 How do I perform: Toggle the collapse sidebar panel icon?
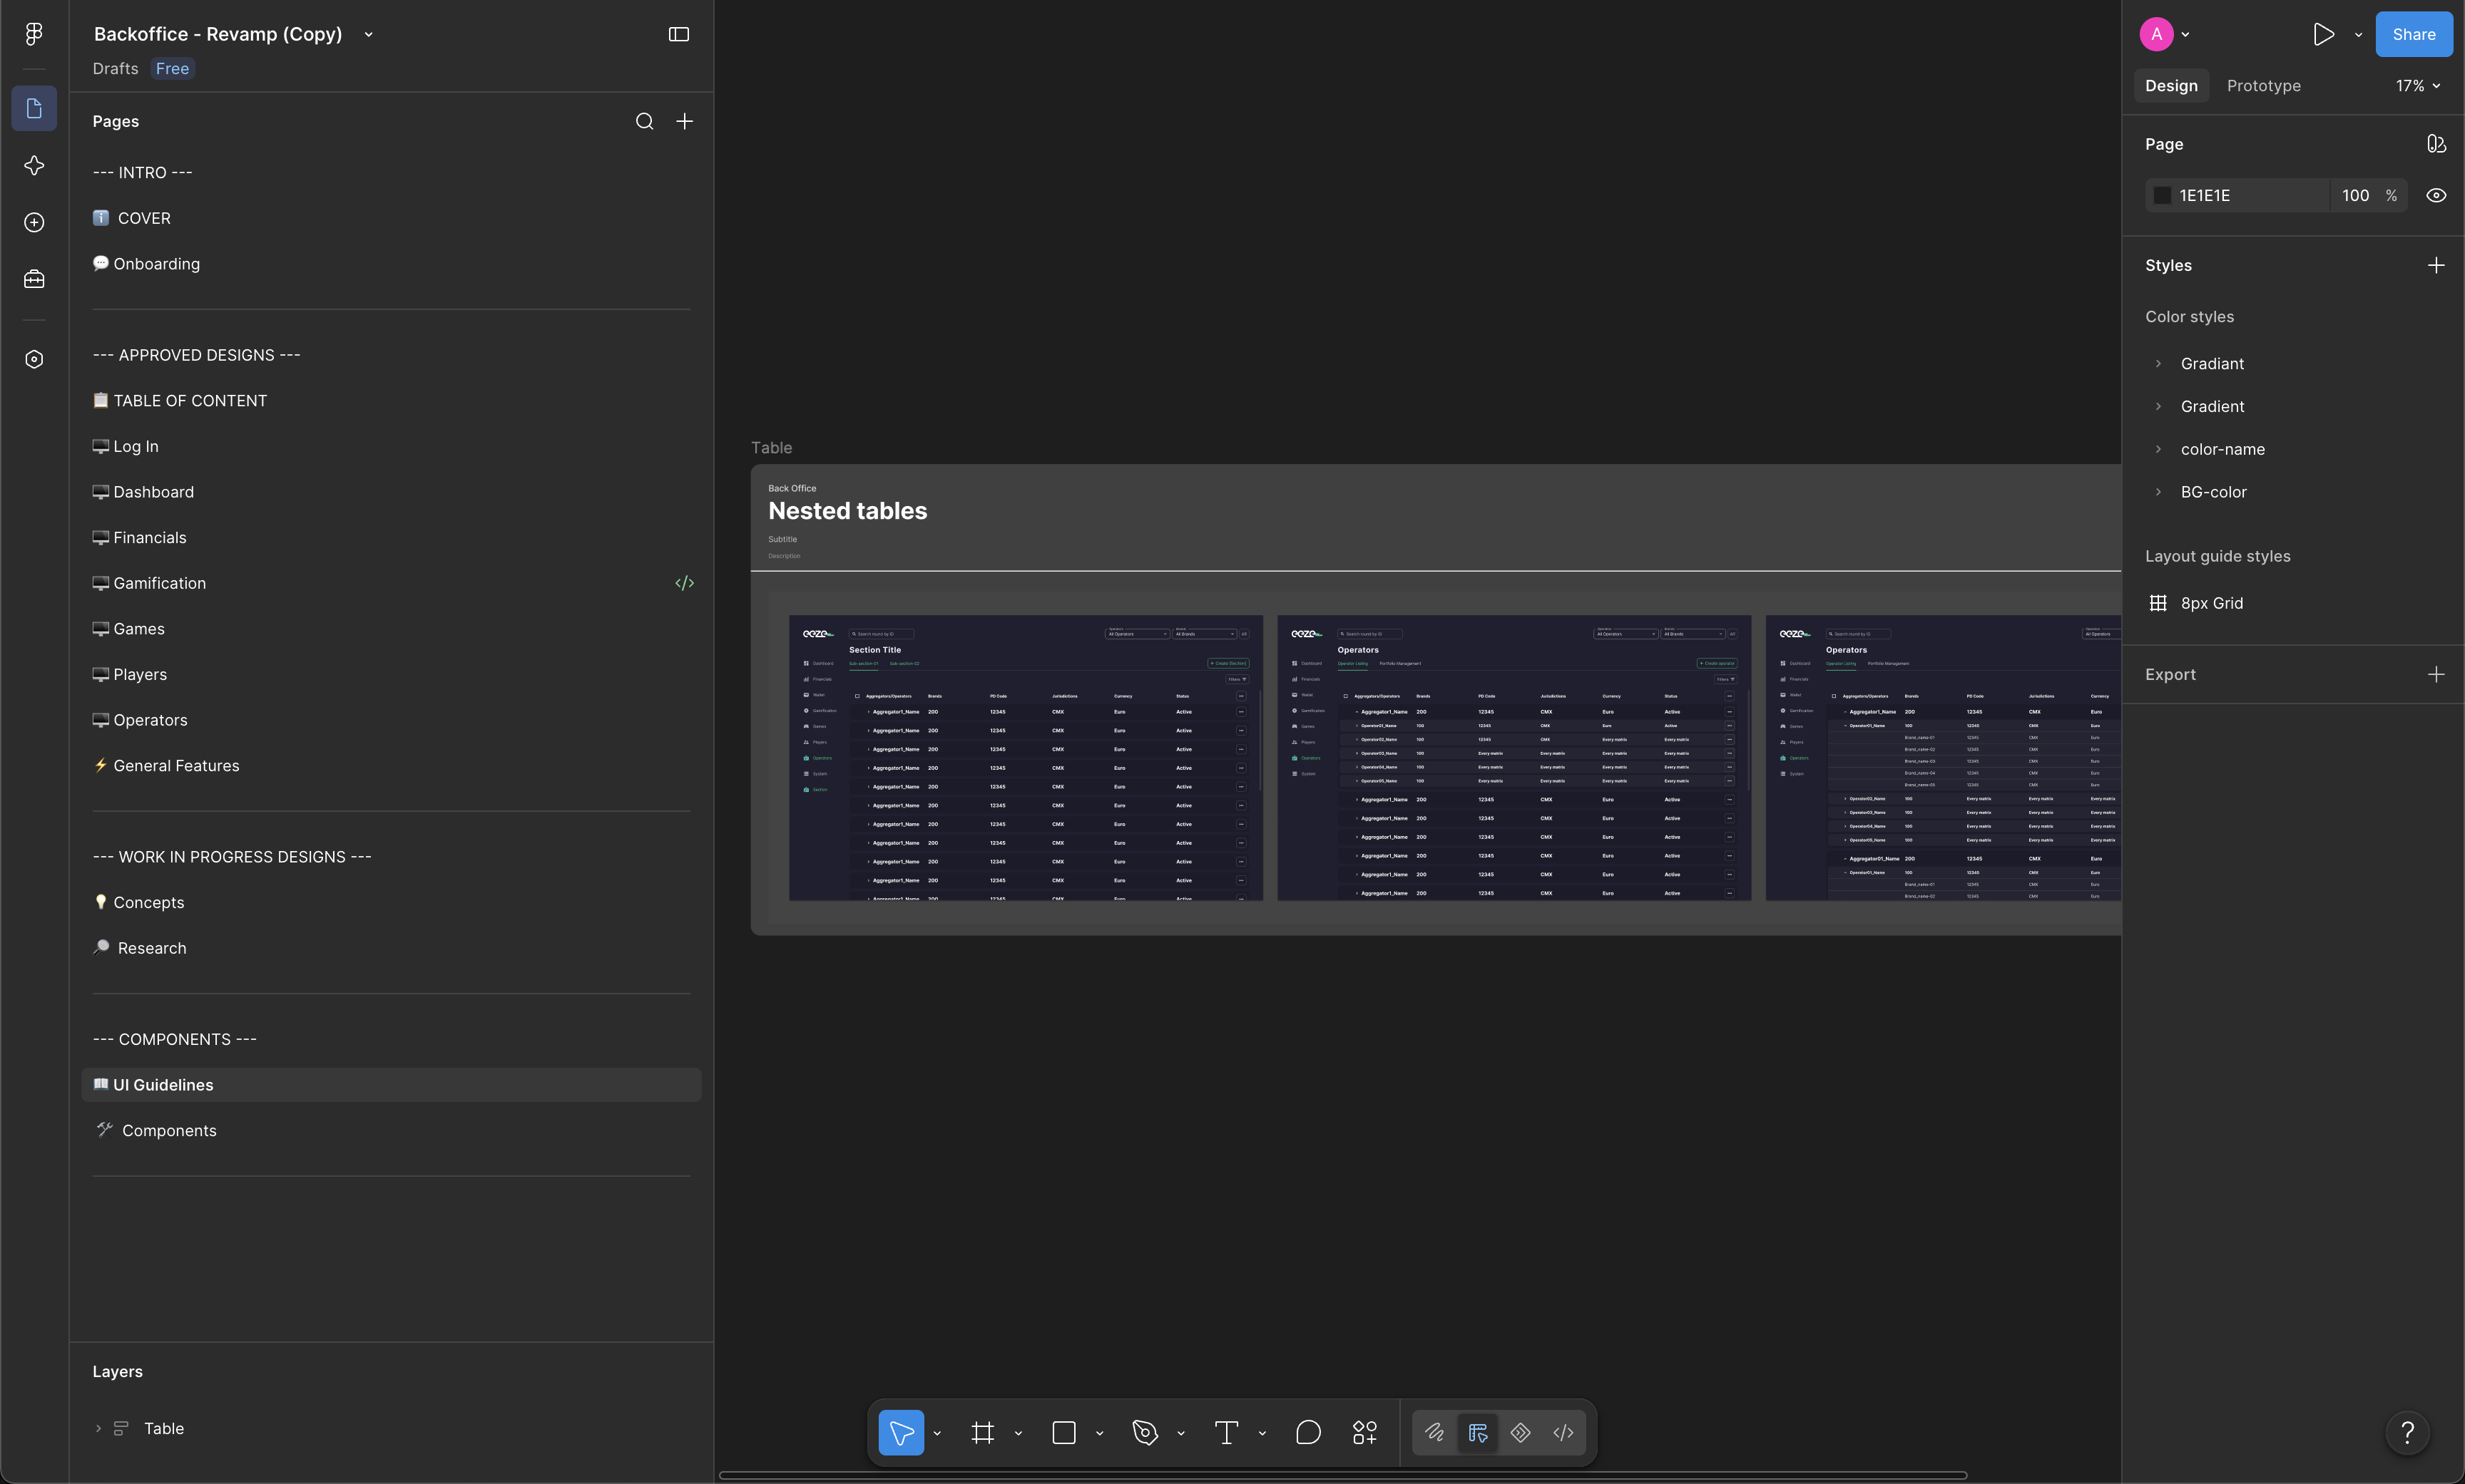click(678, 34)
